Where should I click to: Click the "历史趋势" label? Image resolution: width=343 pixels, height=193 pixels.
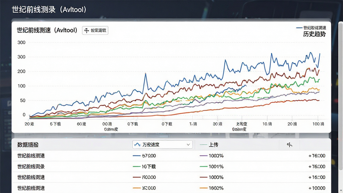coord(314,34)
